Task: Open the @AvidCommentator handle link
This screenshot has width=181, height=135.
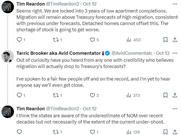Action: (131, 53)
